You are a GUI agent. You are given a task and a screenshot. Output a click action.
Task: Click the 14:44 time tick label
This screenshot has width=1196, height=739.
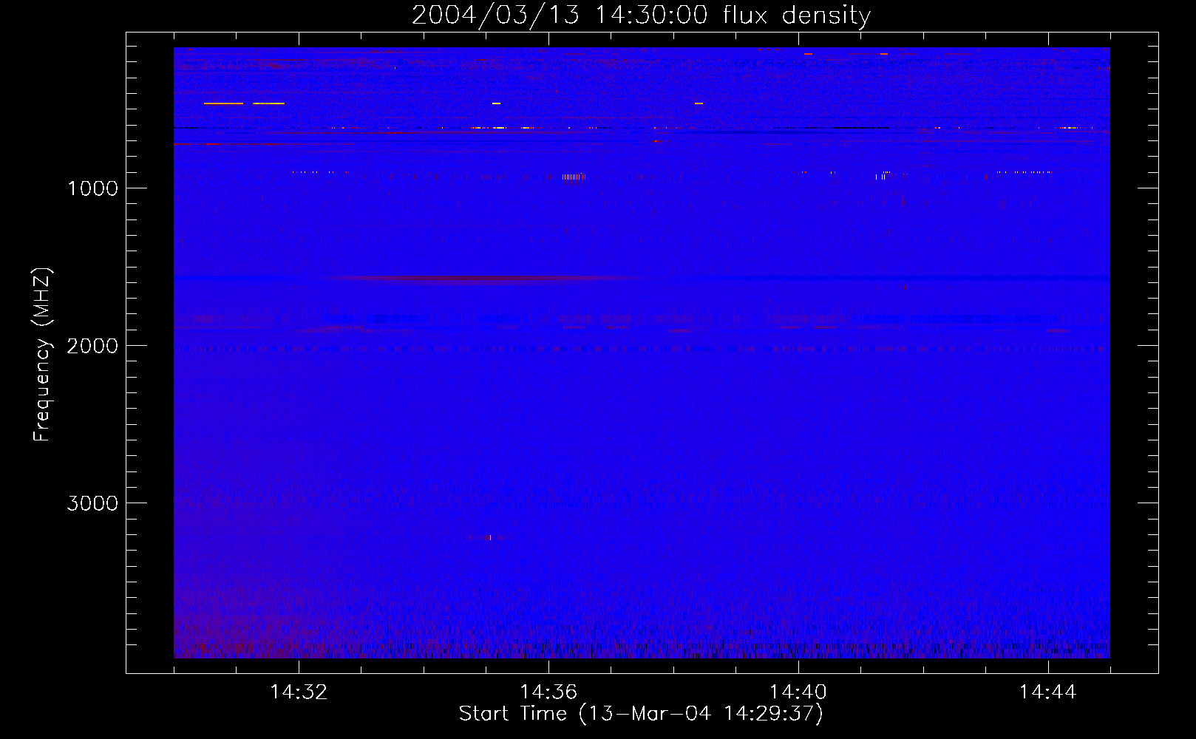pyautogui.click(x=1047, y=692)
